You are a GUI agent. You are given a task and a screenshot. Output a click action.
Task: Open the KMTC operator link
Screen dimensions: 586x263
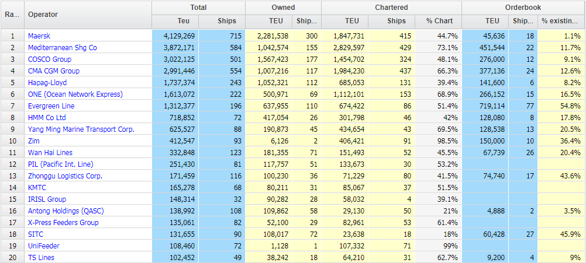pos(37,187)
